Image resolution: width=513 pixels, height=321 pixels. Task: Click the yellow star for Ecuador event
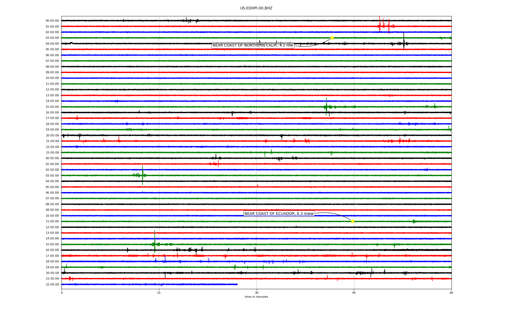[x=353, y=221]
